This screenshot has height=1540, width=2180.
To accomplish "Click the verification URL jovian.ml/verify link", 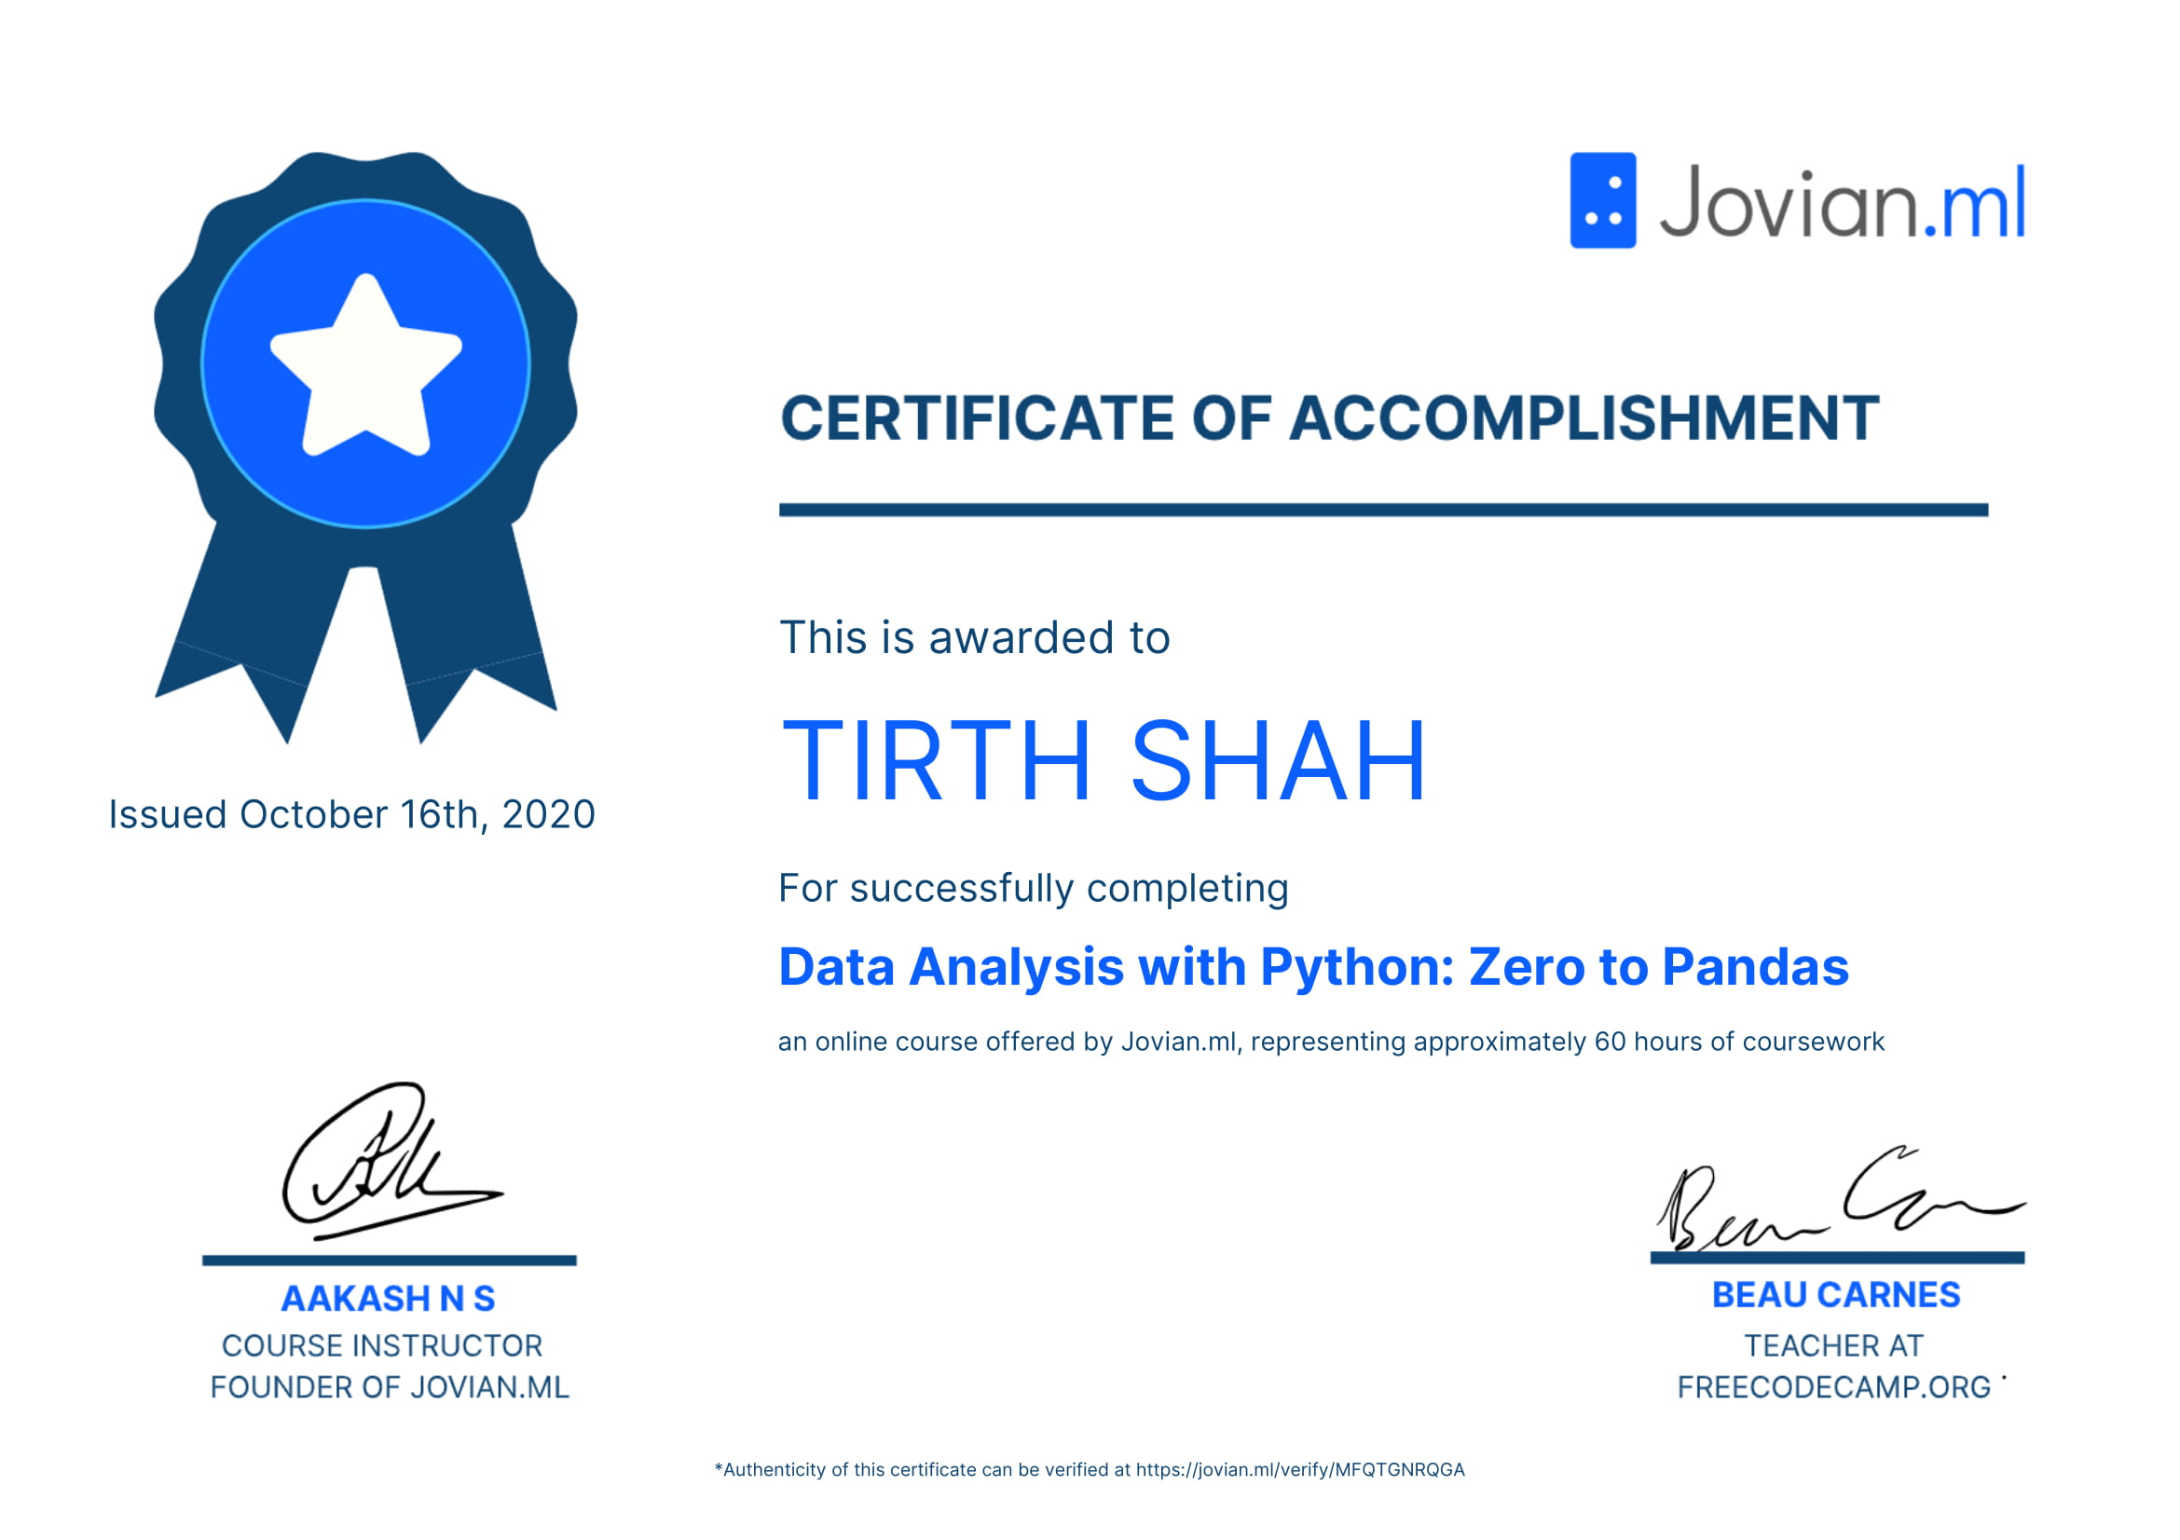I will [x=1299, y=1470].
